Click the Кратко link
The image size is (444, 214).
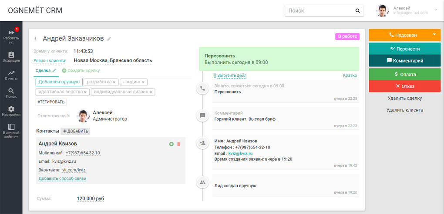click(350, 76)
